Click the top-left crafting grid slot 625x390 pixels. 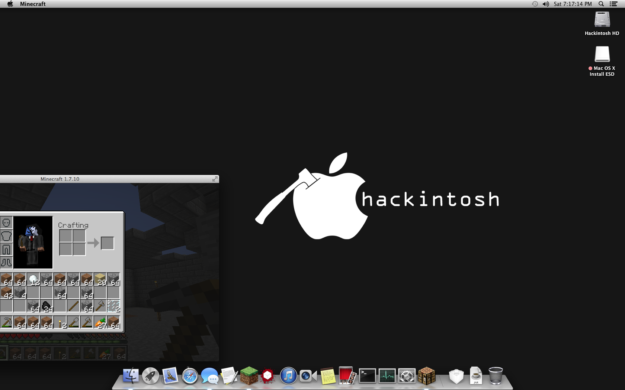[66, 236]
